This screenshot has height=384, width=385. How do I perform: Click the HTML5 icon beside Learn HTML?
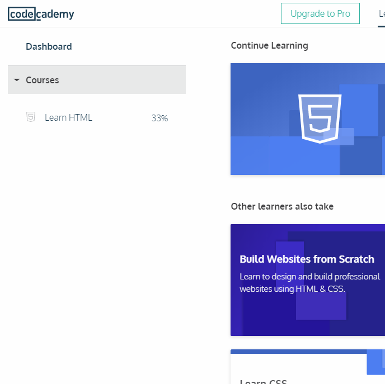[31, 117]
